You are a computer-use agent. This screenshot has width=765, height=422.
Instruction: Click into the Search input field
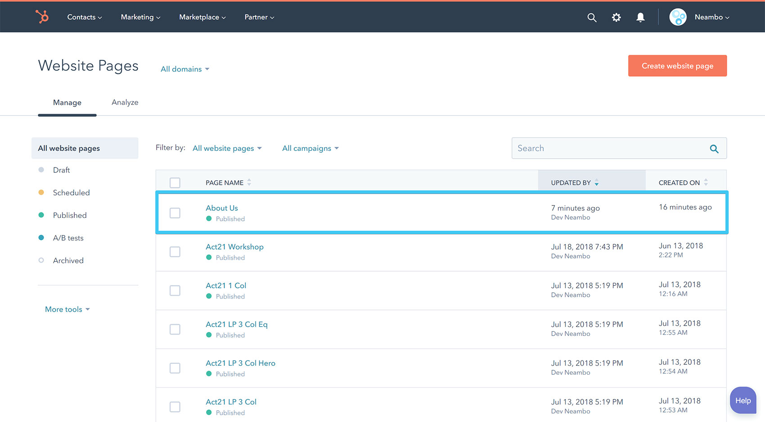pos(607,148)
